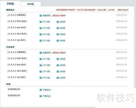Click the 其他 section heading
136x108 pixels.
coord(8,84)
